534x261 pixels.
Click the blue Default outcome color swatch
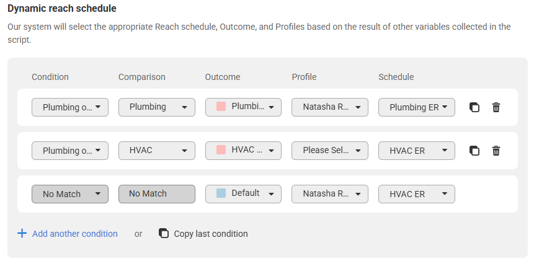221,193
